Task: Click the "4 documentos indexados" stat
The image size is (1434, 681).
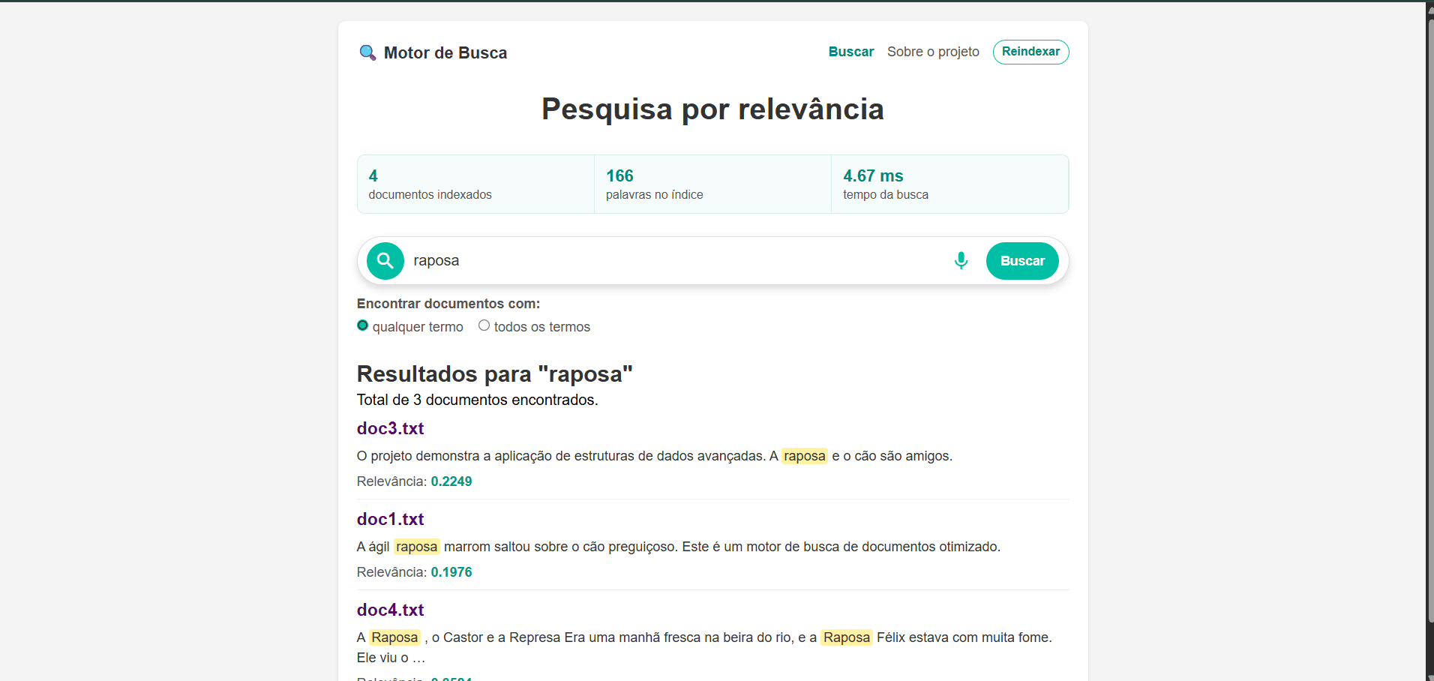Action: (475, 184)
